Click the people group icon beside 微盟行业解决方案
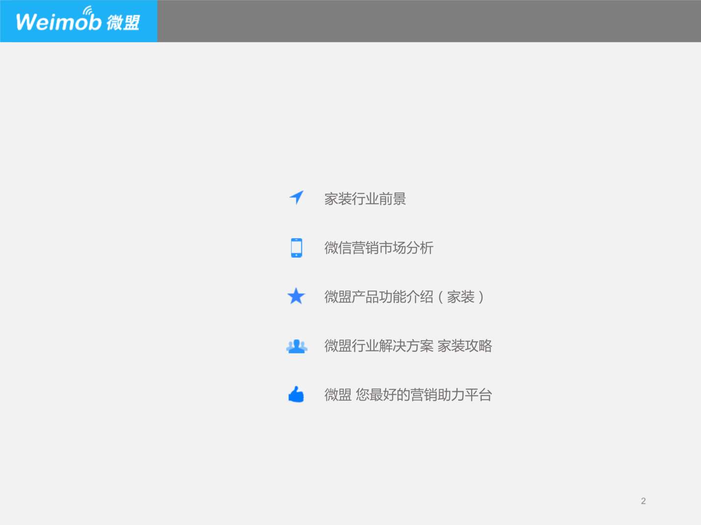The height and width of the screenshot is (525, 701). coord(297,346)
